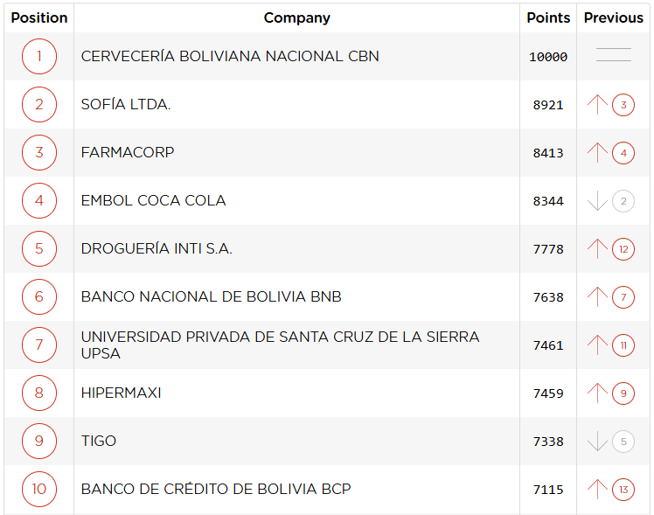
Task: Click the FARMACORP company name
Action: (x=128, y=153)
